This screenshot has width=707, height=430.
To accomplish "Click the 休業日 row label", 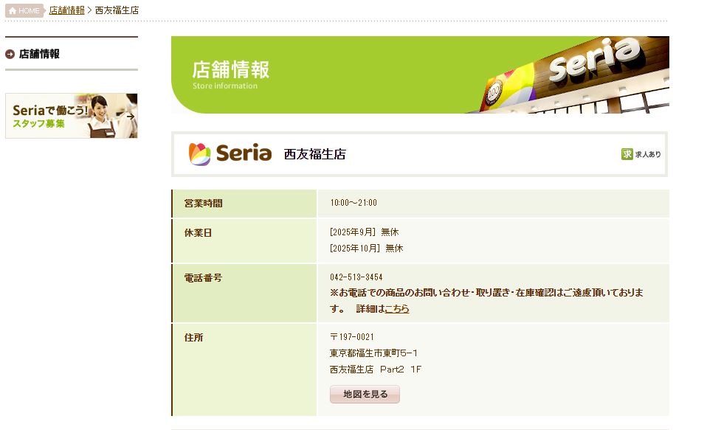I will click(x=198, y=233).
